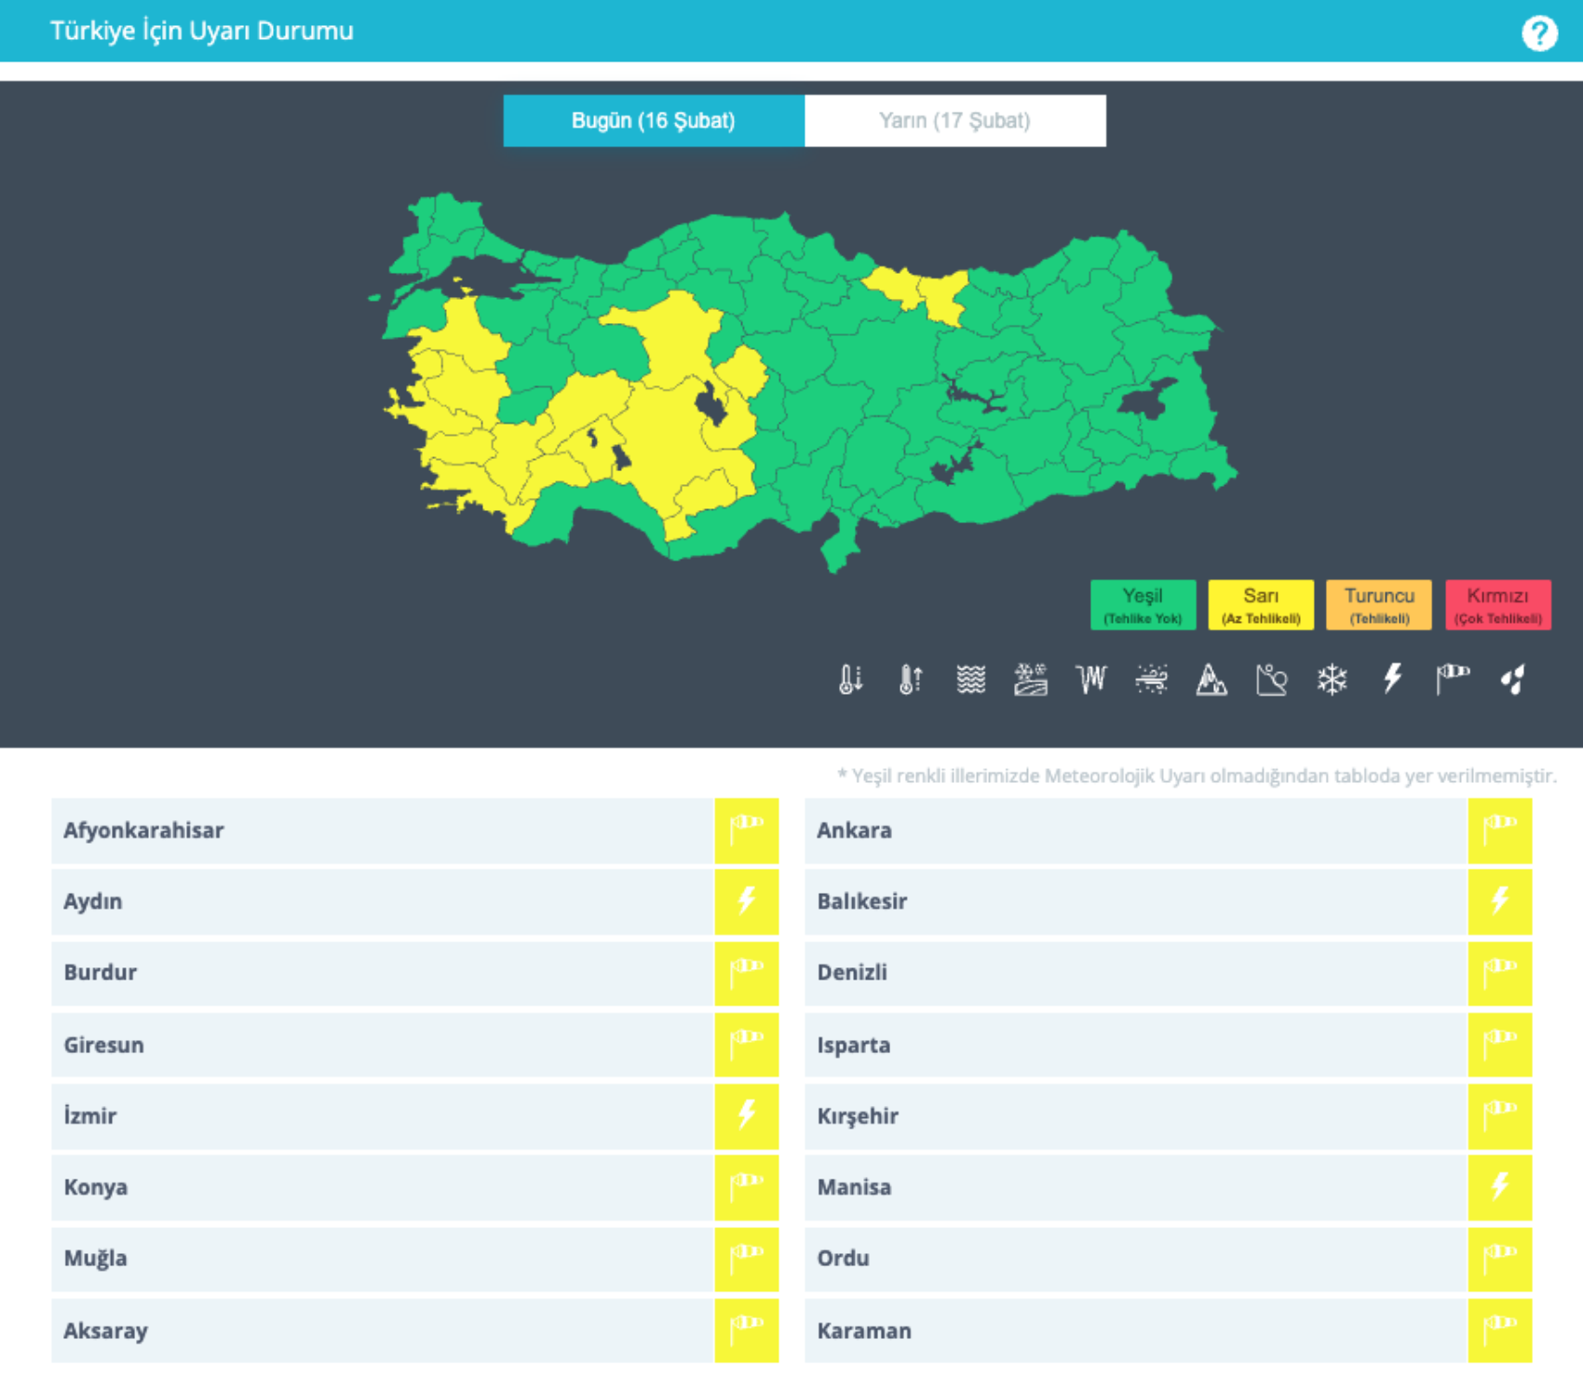This screenshot has height=1377, width=1583.
Task: Switch to Yarın (17 Şubat) tab
Action: pyautogui.click(x=954, y=121)
